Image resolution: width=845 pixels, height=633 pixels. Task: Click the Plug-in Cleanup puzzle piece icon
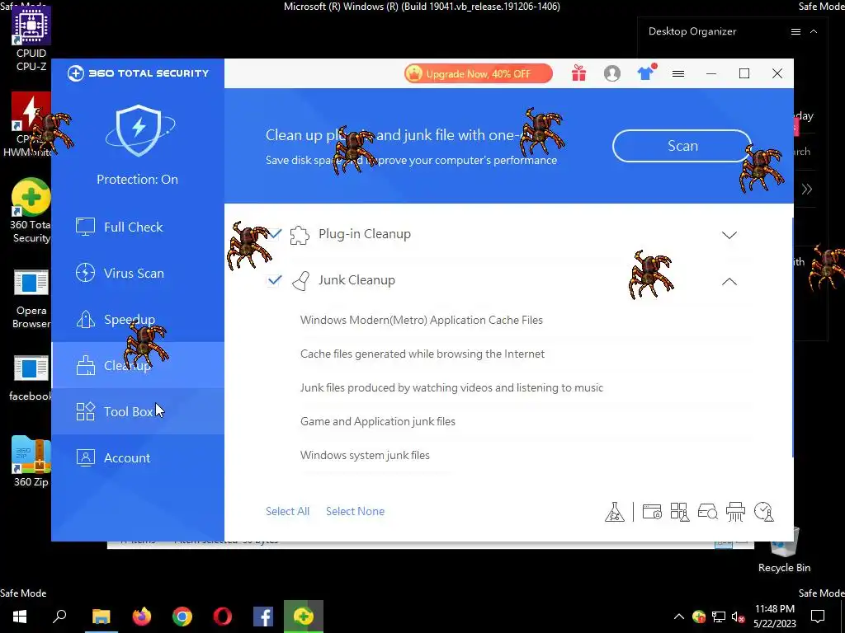[x=300, y=235]
